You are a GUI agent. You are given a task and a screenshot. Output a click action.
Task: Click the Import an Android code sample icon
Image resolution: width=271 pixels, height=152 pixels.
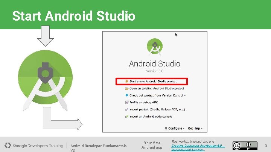click(x=127, y=116)
